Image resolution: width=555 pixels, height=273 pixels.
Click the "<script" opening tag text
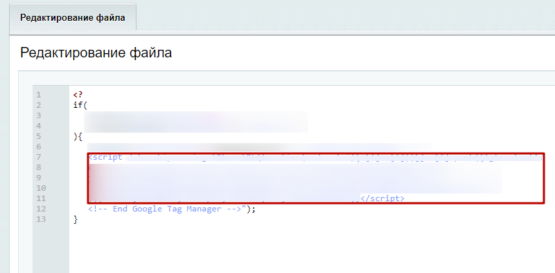click(105, 157)
